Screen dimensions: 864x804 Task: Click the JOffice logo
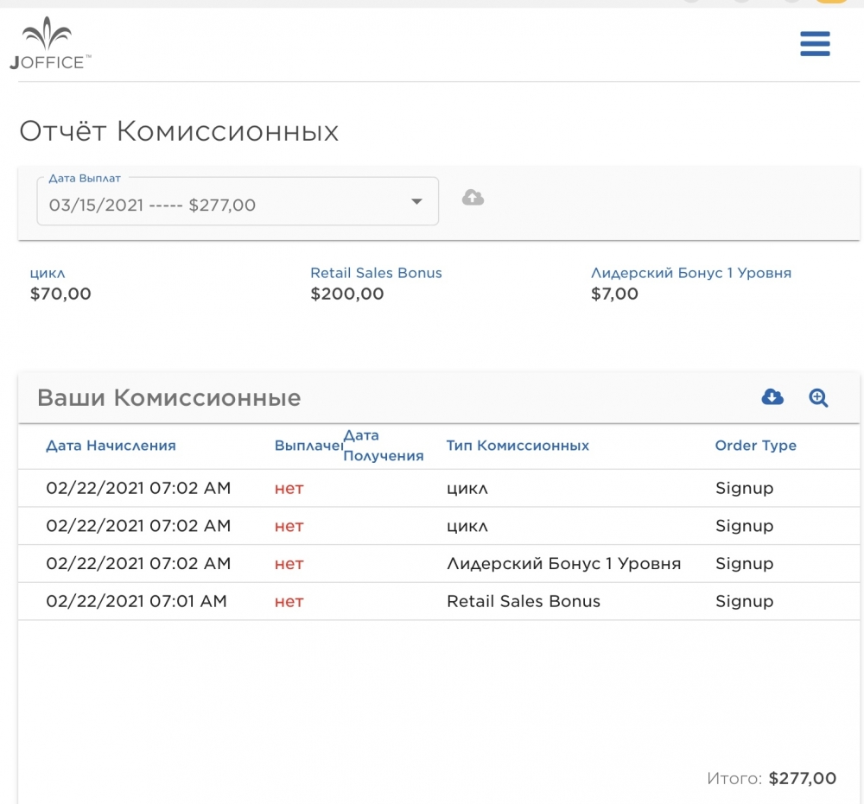pyautogui.click(x=50, y=43)
